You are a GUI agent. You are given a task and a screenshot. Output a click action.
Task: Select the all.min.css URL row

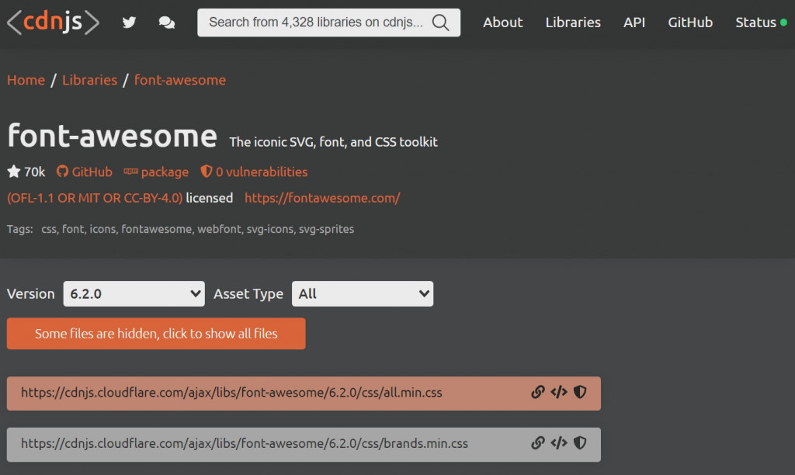point(304,394)
